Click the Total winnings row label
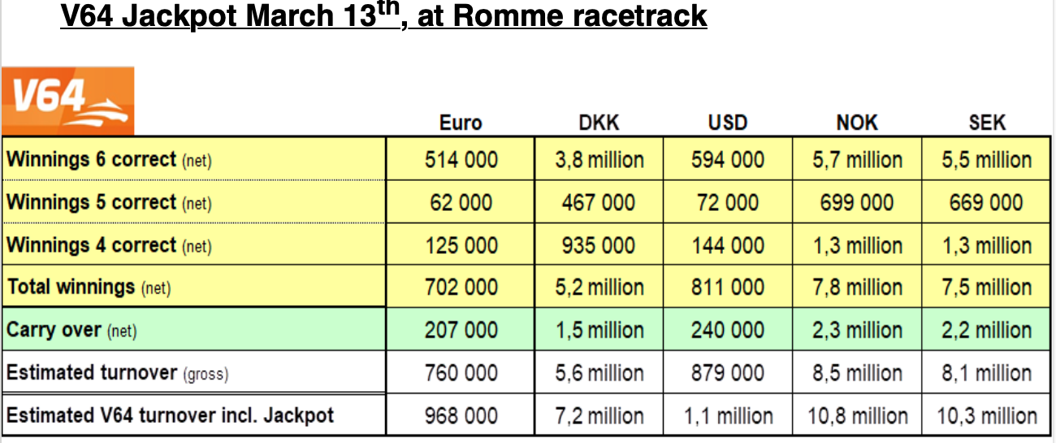This screenshot has width=1056, height=443. point(89,287)
